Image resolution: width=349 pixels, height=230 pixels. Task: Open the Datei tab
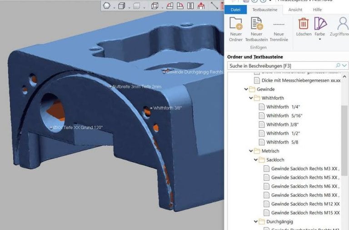(x=235, y=10)
